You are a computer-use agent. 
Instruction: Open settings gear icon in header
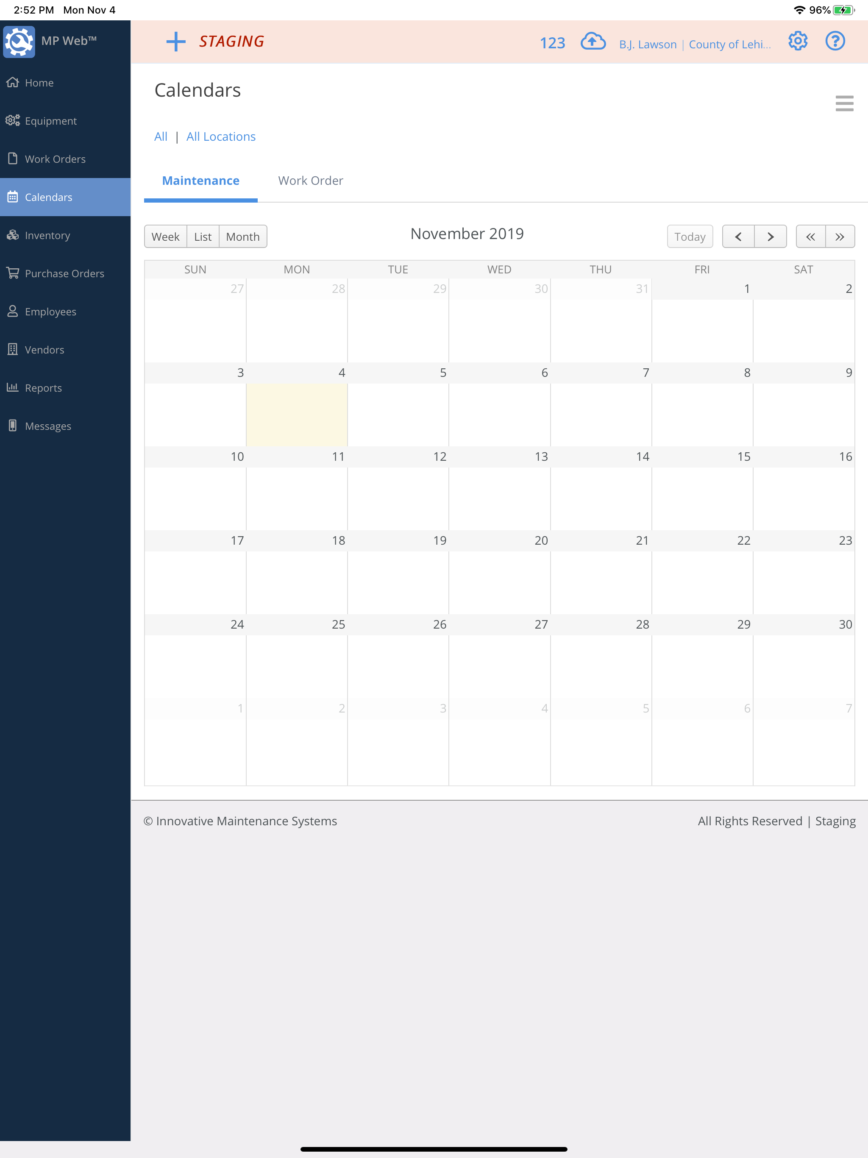coord(798,41)
